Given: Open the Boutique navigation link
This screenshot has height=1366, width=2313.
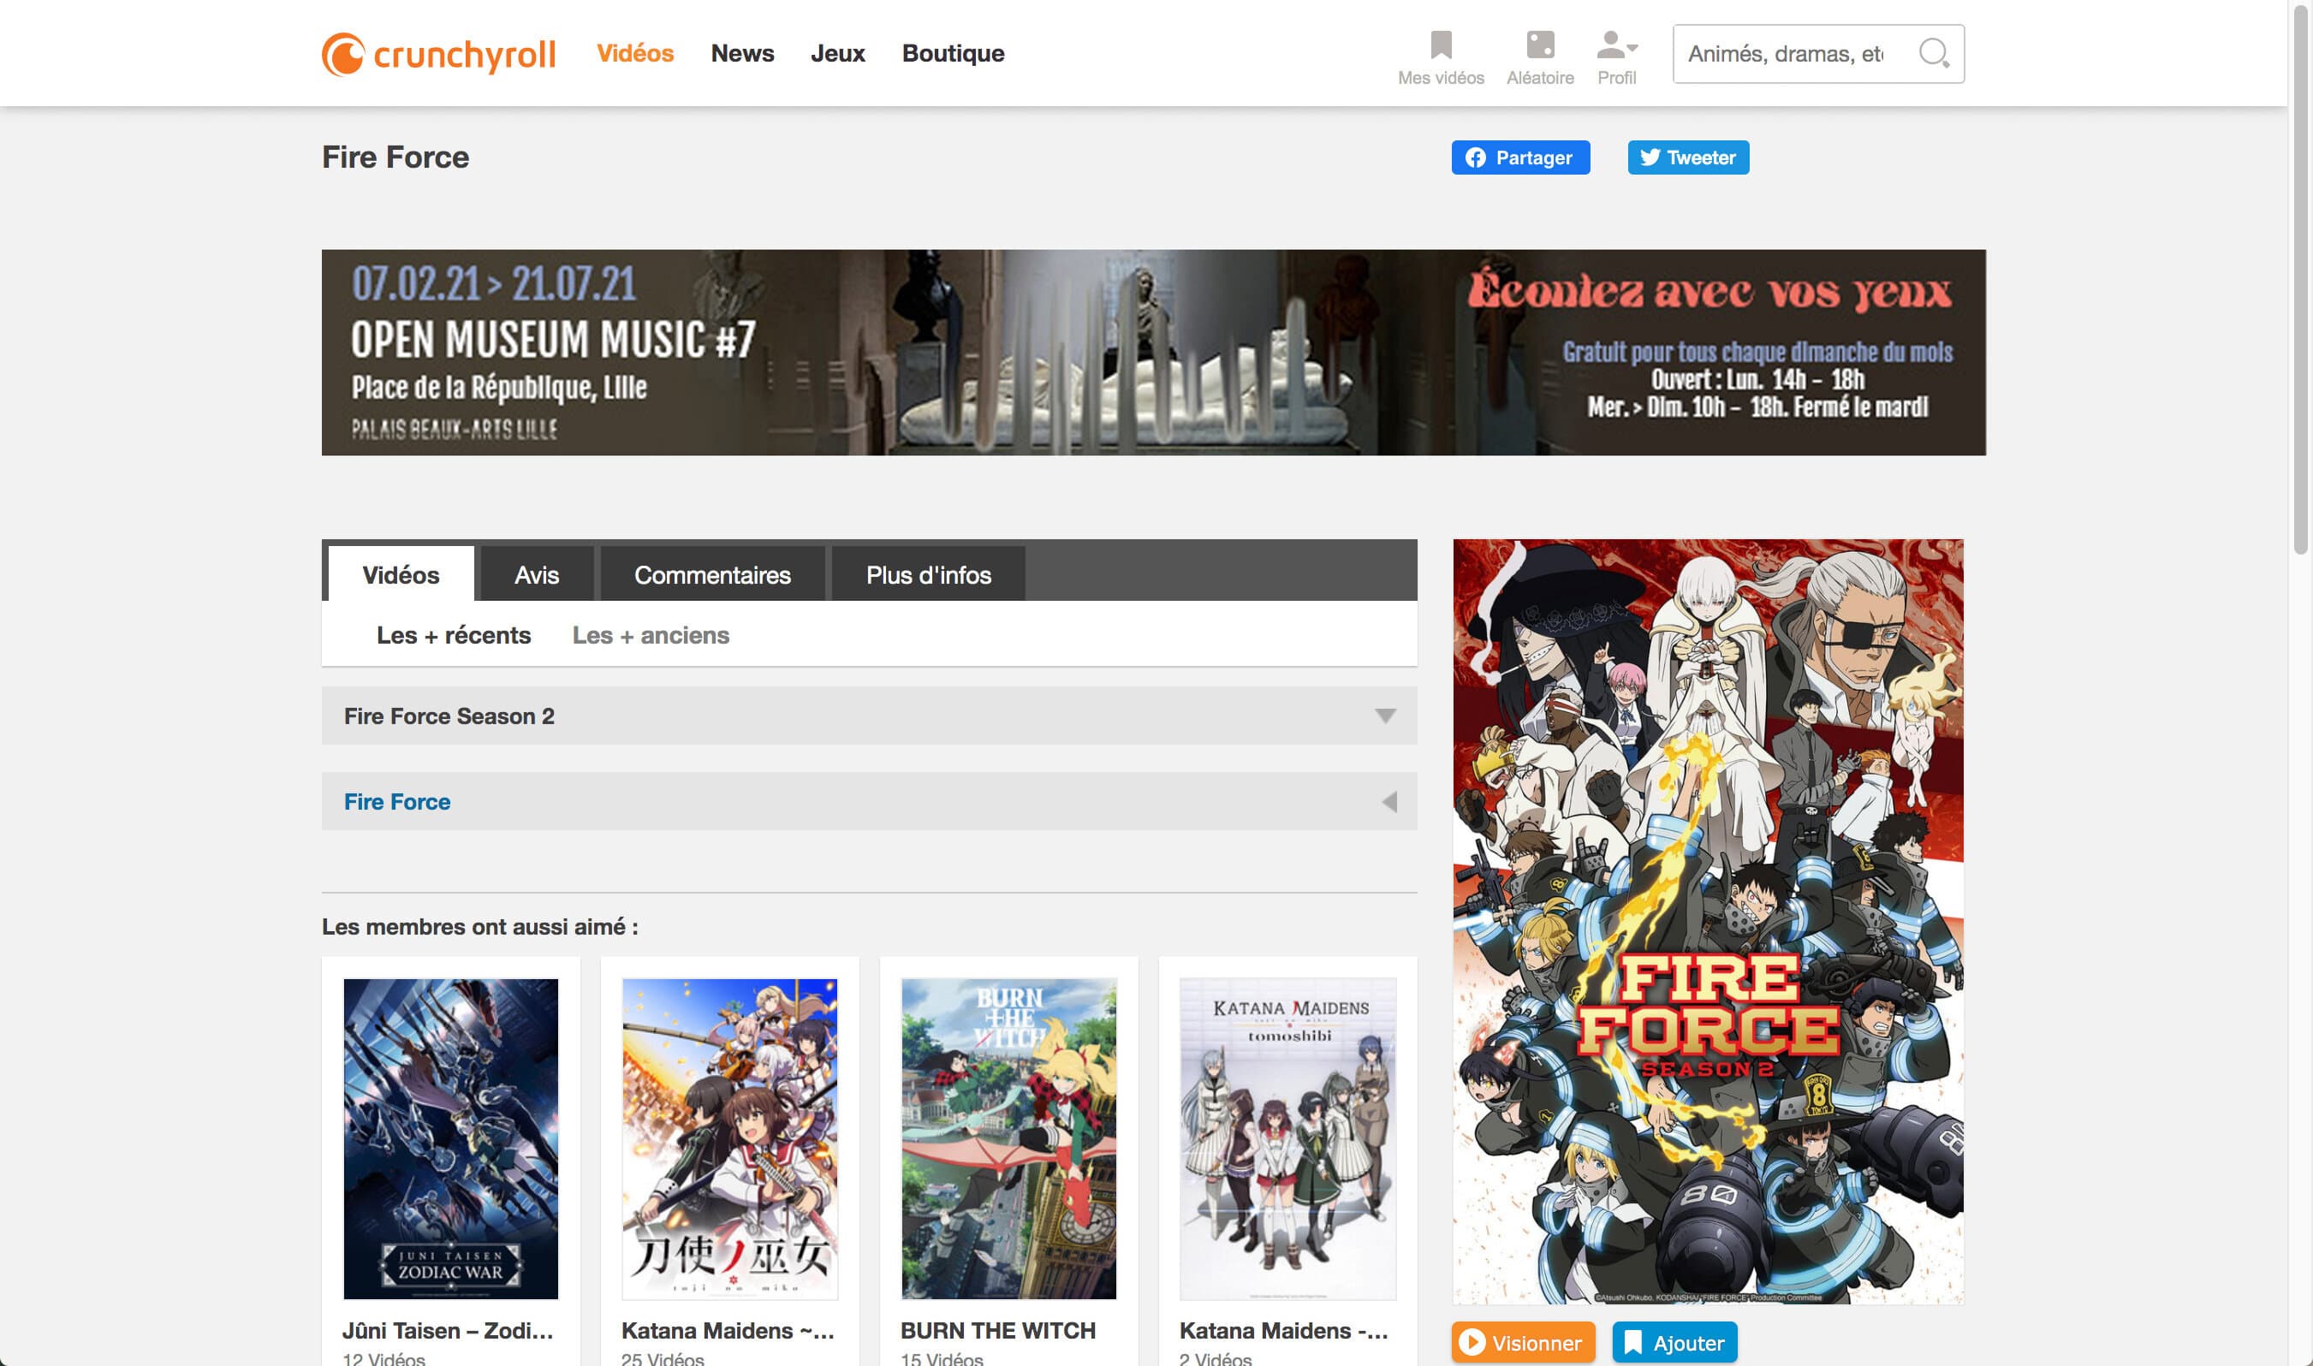Looking at the screenshot, I should tap(953, 53).
